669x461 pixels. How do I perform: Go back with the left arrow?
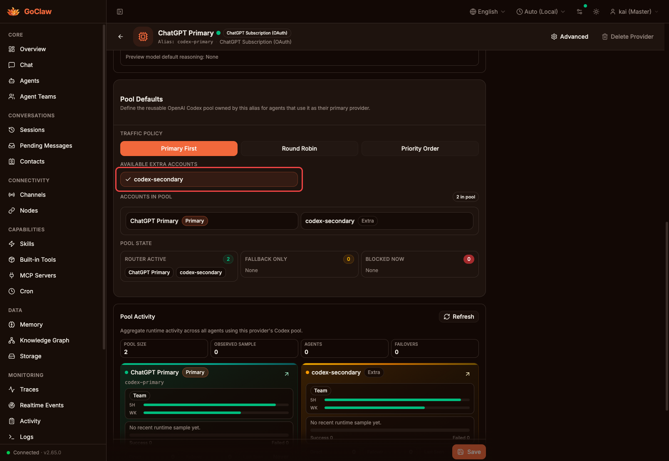121,37
